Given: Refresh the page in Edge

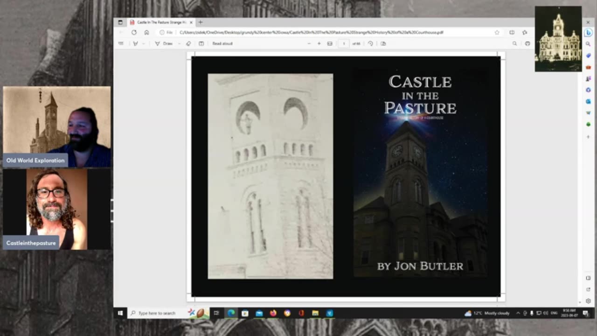Looking at the screenshot, I should 134,32.
